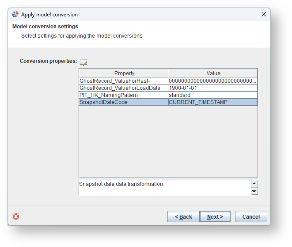The image size is (292, 247).
Task: Select the SnapshotDateCode property cell
Action: pyautogui.click(x=123, y=102)
